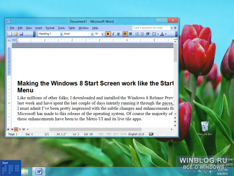Switch to Normal view icon
Viewport: 234px width, 176px height.
click(x=8, y=129)
